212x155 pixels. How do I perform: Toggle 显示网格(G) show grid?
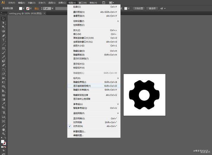94,118
